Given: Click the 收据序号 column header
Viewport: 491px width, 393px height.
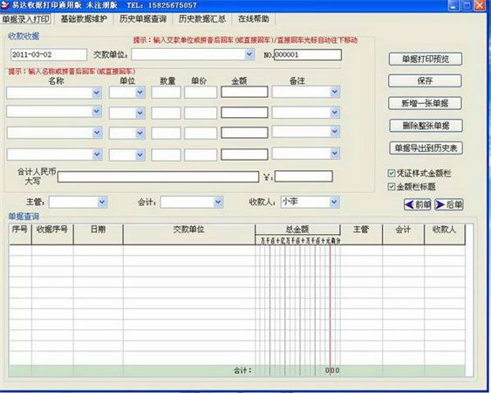Looking at the screenshot, I should coord(52,234).
